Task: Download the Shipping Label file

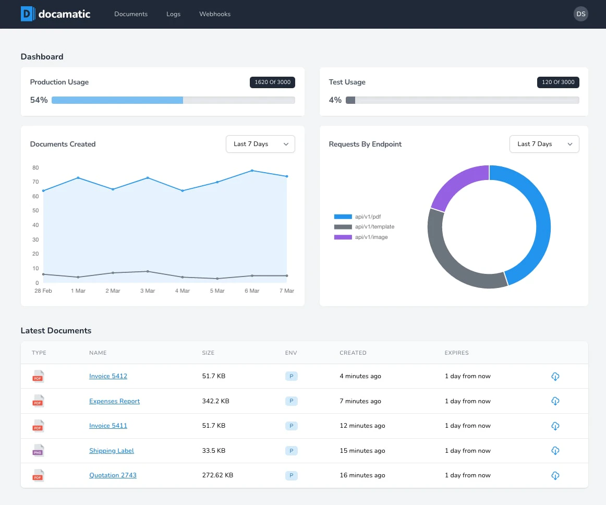Action: 555,450
